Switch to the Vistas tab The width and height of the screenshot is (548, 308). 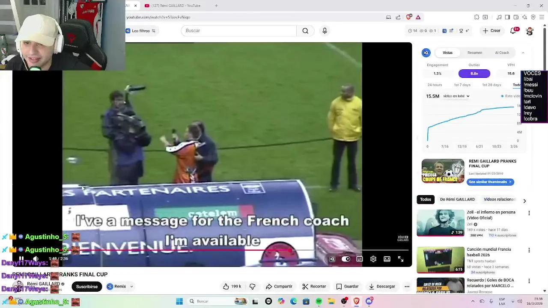pos(447,53)
